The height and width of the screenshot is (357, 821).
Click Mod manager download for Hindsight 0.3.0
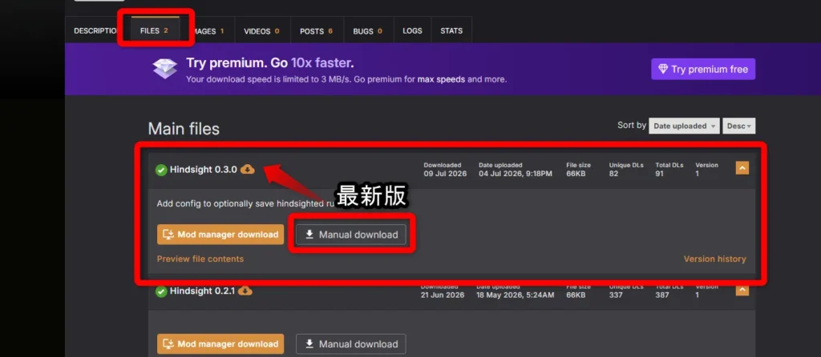pos(220,235)
